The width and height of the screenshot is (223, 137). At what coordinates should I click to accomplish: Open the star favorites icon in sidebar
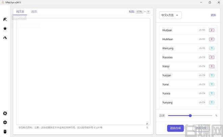point(5,29)
